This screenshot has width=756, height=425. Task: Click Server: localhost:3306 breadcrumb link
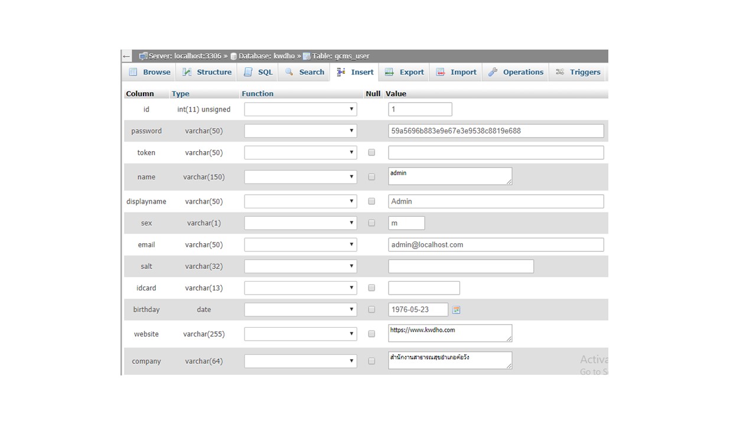point(185,56)
